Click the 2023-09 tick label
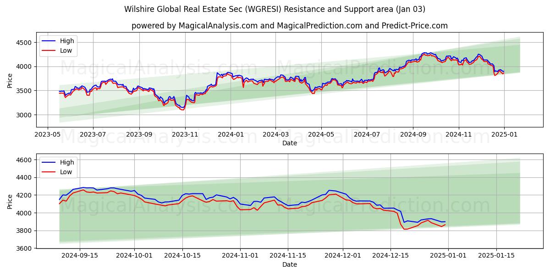 [x=139, y=134]
